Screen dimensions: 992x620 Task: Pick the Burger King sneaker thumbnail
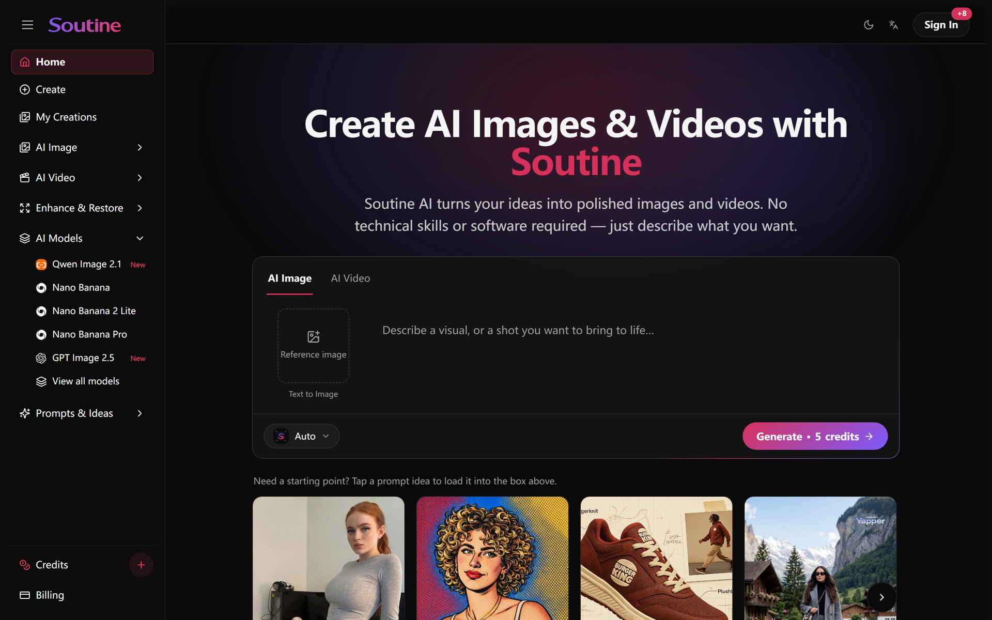tap(656, 559)
